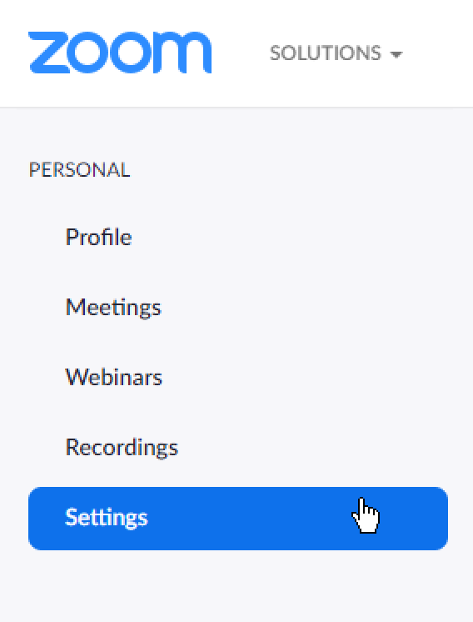Screen dimensions: 473x622
Task: Go to the Meetings page
Action: (113, 308)
